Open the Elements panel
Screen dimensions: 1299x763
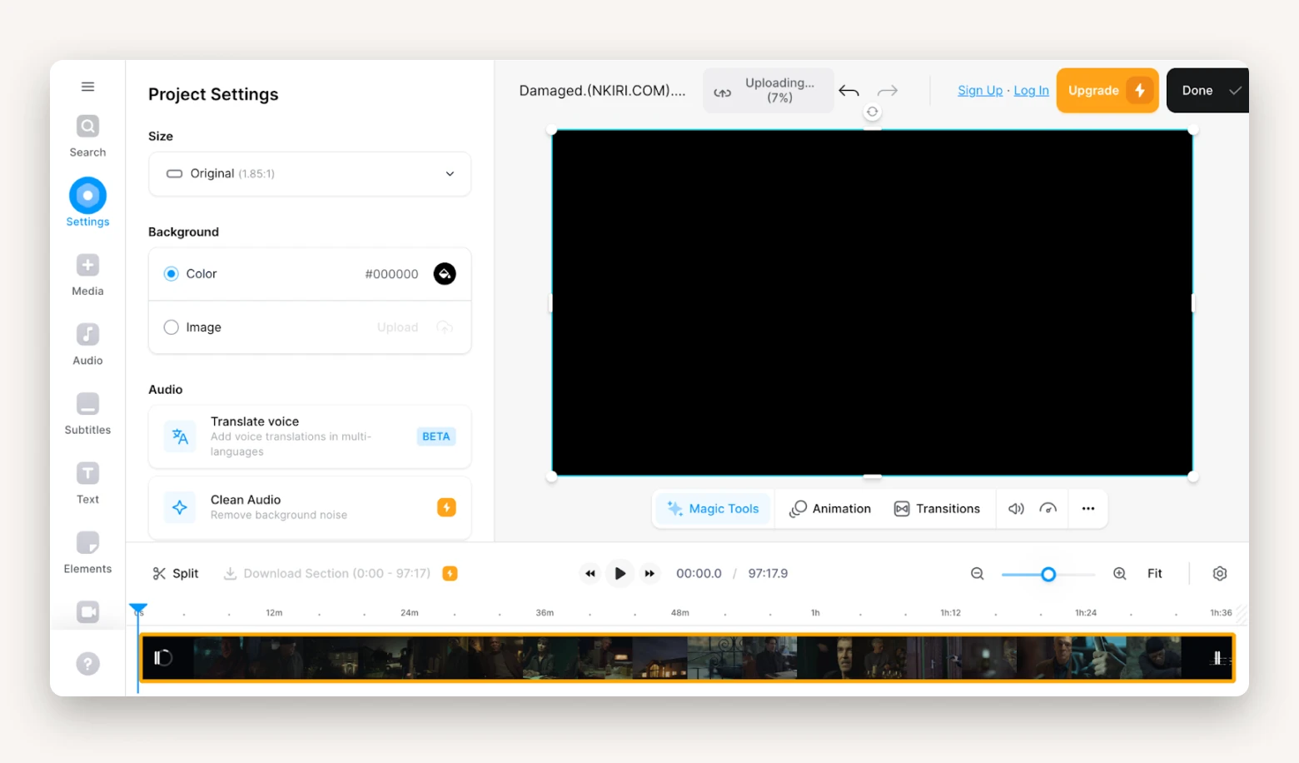87,552
